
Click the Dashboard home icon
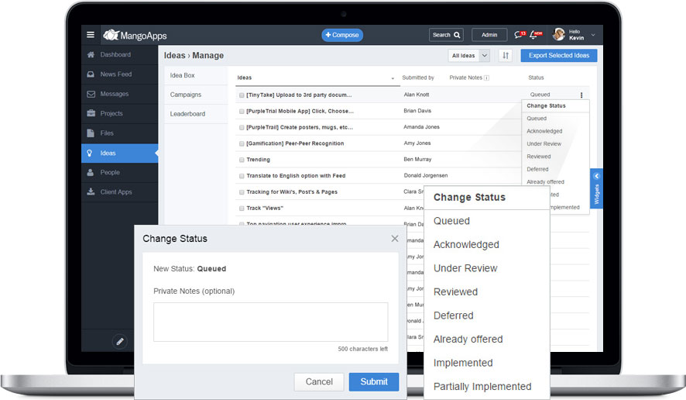tap(91, 55)
